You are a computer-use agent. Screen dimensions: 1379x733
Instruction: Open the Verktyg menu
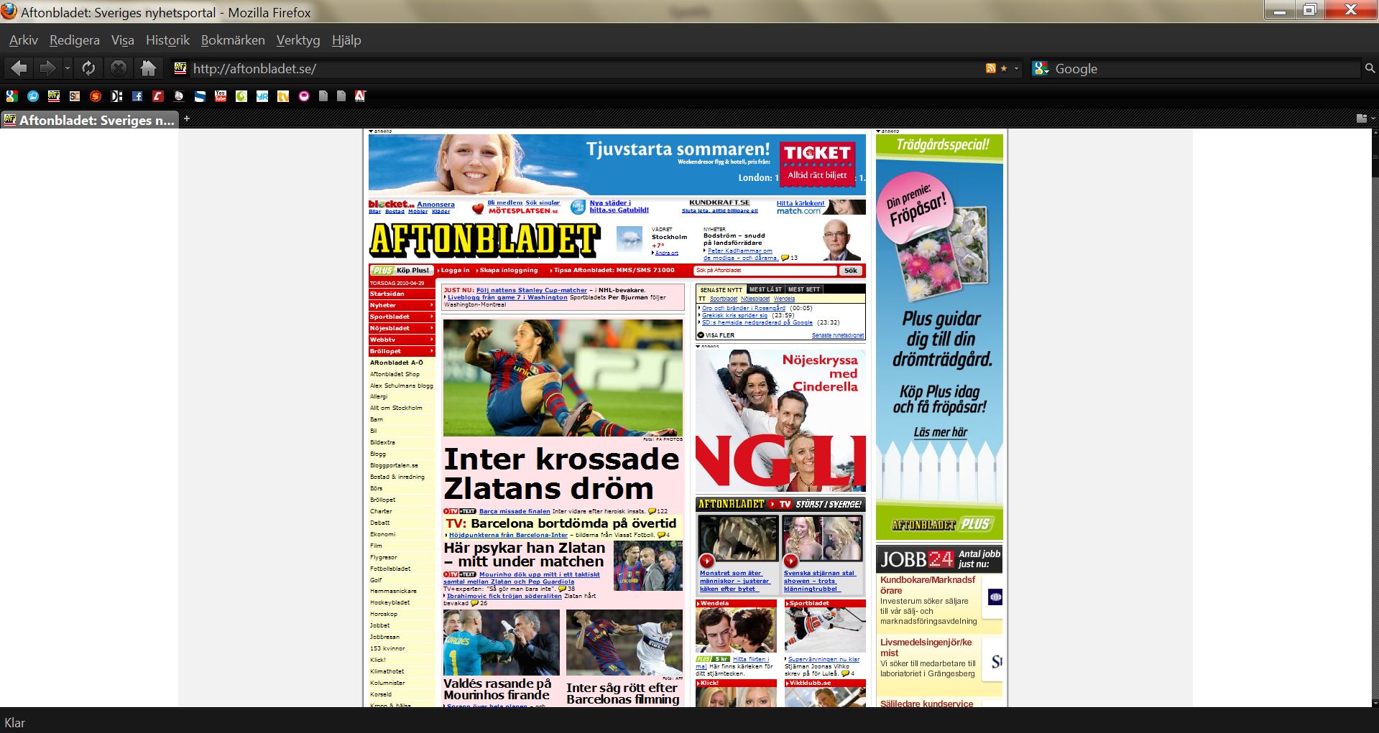[x=298, y=40]
